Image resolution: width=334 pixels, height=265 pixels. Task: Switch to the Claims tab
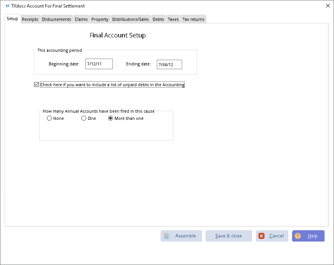click(81, 19)
